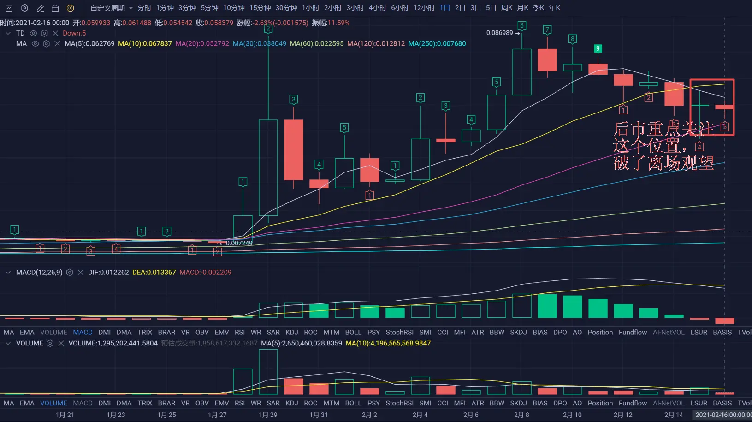The height and width of the screenshot is (422, 752).
Task: Select CCI in bottom indicator row
Action: click(x=443, y=404)
